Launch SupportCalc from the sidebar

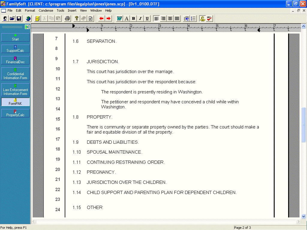click(15, 49)
